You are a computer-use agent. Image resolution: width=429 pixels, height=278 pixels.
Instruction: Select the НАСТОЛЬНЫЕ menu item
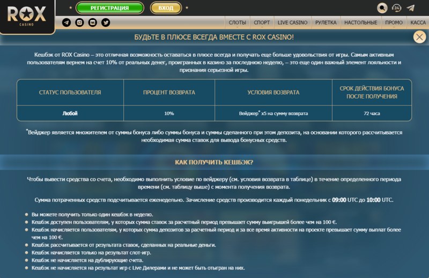click(360, 22)
